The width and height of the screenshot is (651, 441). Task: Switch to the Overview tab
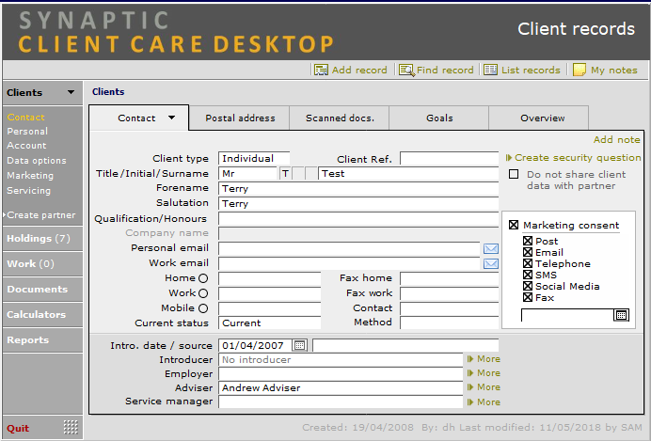[539, 118]
